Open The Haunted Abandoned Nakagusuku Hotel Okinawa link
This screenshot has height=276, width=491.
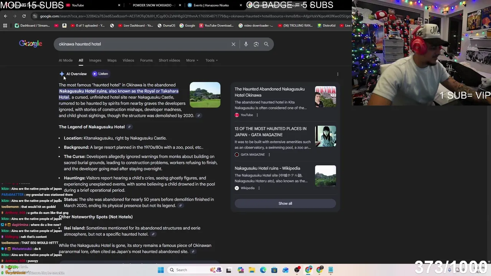click(270, 92)
